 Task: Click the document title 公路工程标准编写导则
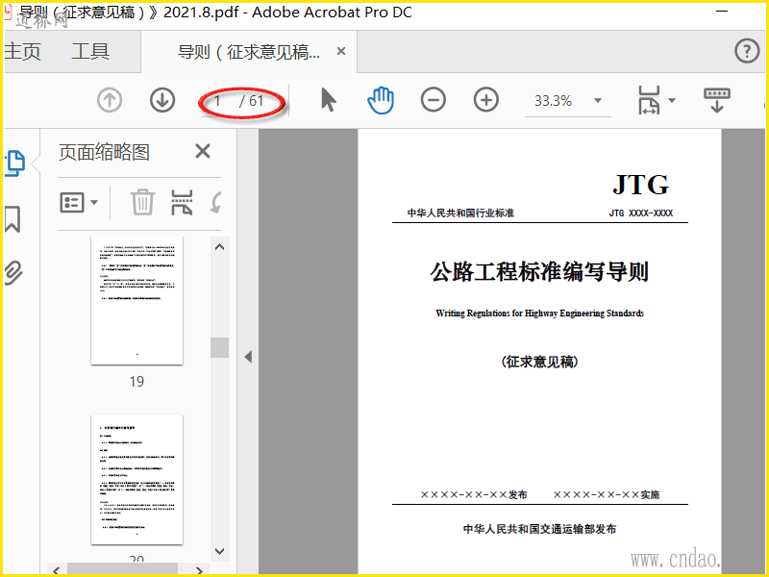click(x=539, y=271)
